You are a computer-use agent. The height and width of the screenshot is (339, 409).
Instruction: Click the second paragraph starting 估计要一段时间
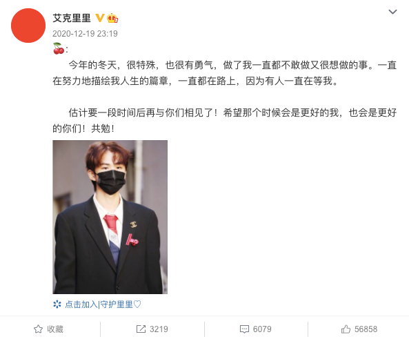(x=225, y=120)
